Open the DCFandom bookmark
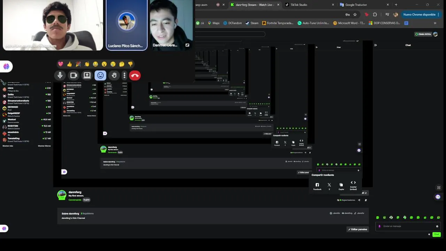 pos(232,23)
